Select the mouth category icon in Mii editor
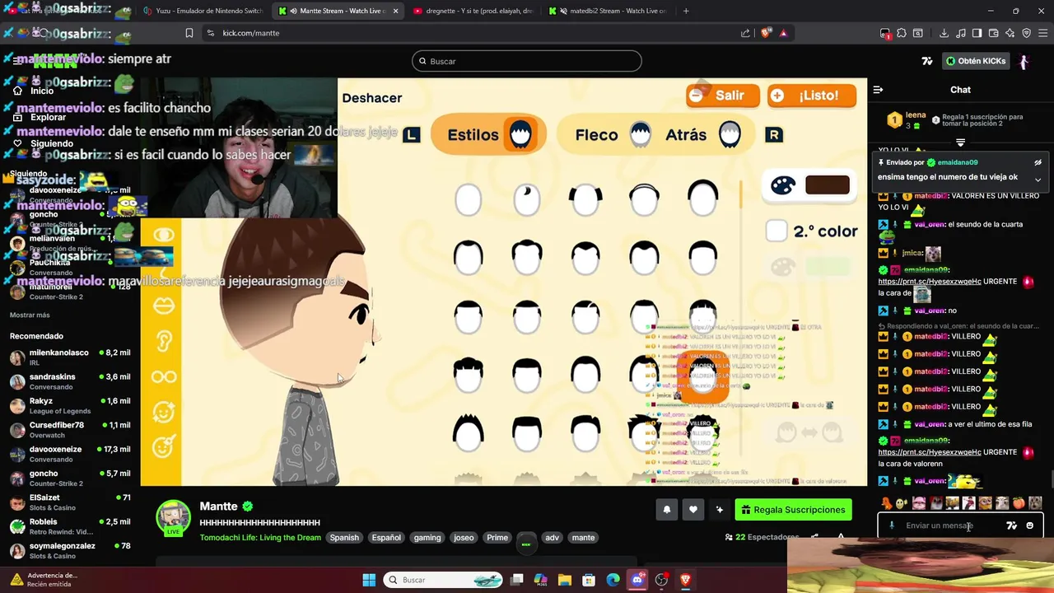This screenshot has height=593, width=1054. [x=164, y=306]
